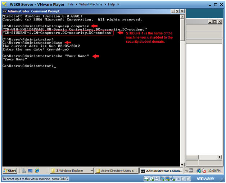Click Command Prompt scroll up arrow

[182, 17]
